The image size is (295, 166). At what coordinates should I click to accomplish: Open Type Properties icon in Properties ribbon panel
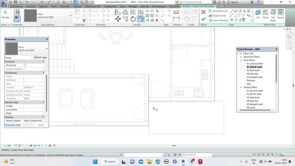(17, 12)
